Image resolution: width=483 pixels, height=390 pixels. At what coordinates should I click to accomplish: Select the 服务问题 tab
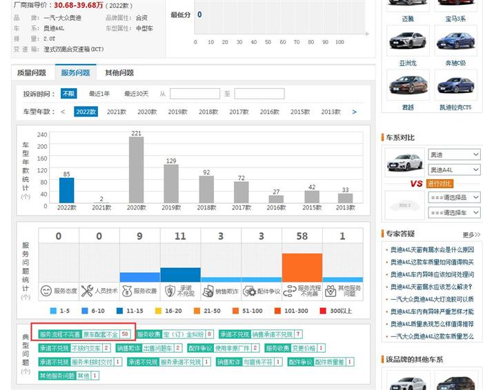75,73
